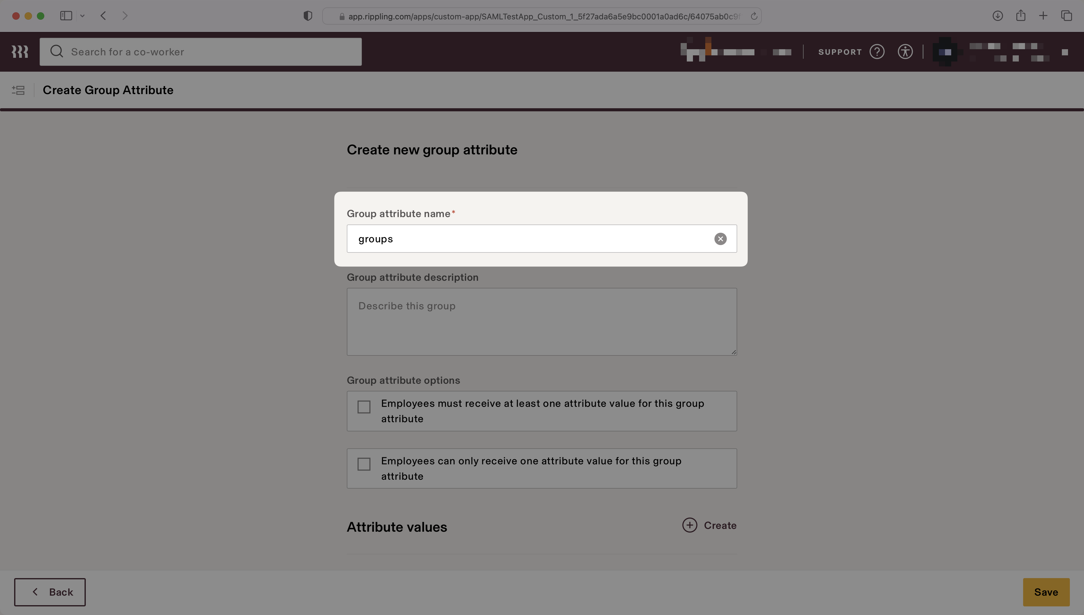The width and height of the screenshot is (1084, 615).
Task: Open the user profile avatar
Action: click(945, 52)
